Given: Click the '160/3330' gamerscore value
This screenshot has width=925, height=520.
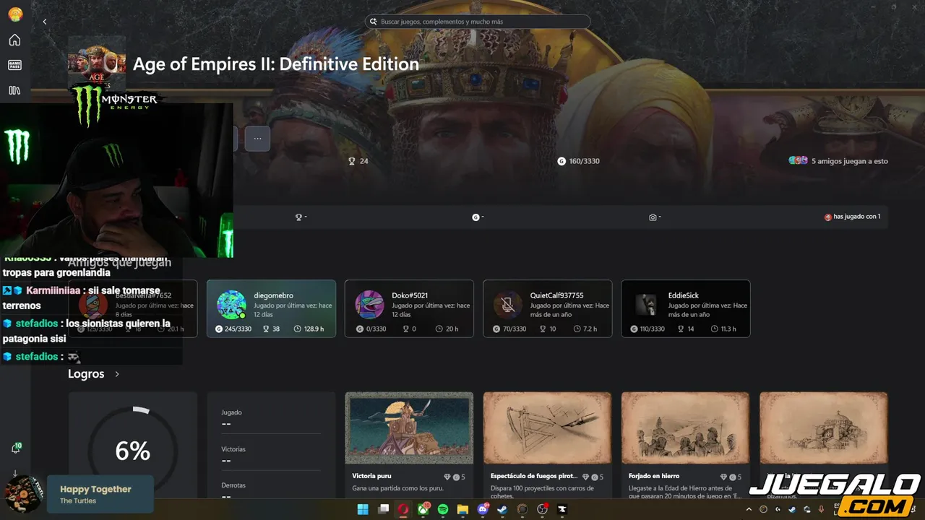Looking at the screenshot, I should (x=584, y=161).
